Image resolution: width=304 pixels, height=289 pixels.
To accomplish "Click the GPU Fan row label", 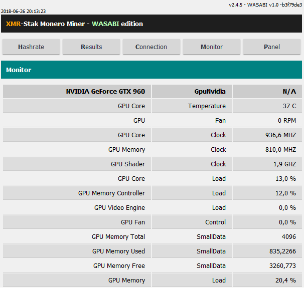I will [133, 222].
